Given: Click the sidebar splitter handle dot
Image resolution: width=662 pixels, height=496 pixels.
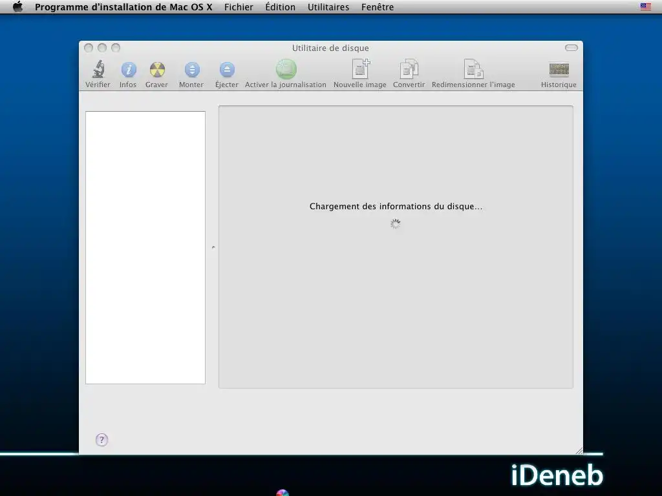Looking at the screenshot, I should point(213,247).
